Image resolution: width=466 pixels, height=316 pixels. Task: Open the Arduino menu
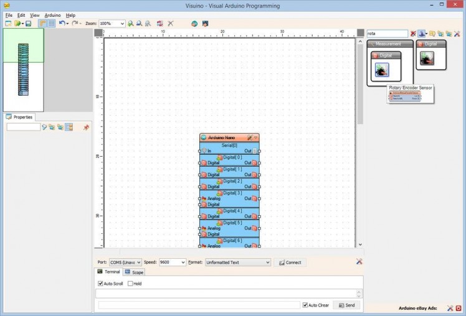pyautogui.click(x=52, y=15)
